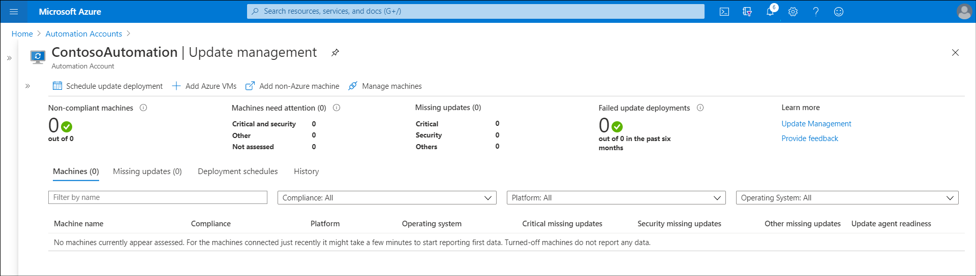Viewport: 976px width, 276px height.
Task: Click the non-compliant green check icon
Action: (x=67, y=126)
